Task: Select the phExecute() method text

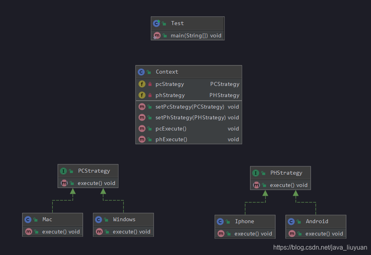Action: [171, 139]
